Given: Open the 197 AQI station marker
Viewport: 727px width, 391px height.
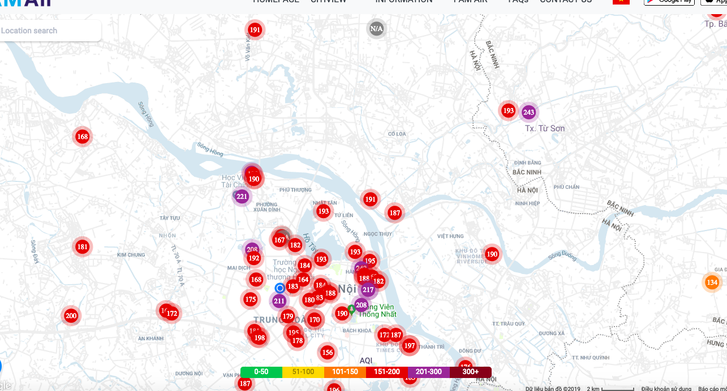Looking at the screenshot, I should pyautogui.click(x=410, y=345).
